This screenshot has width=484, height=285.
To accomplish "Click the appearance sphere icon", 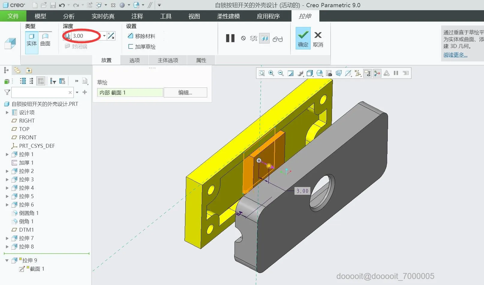I will [122, 5].
